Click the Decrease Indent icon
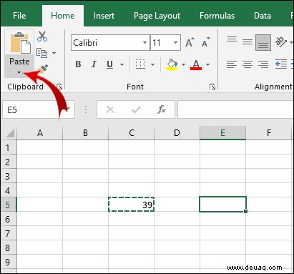The width and height of the screenshot is (294, 274). 281,64
